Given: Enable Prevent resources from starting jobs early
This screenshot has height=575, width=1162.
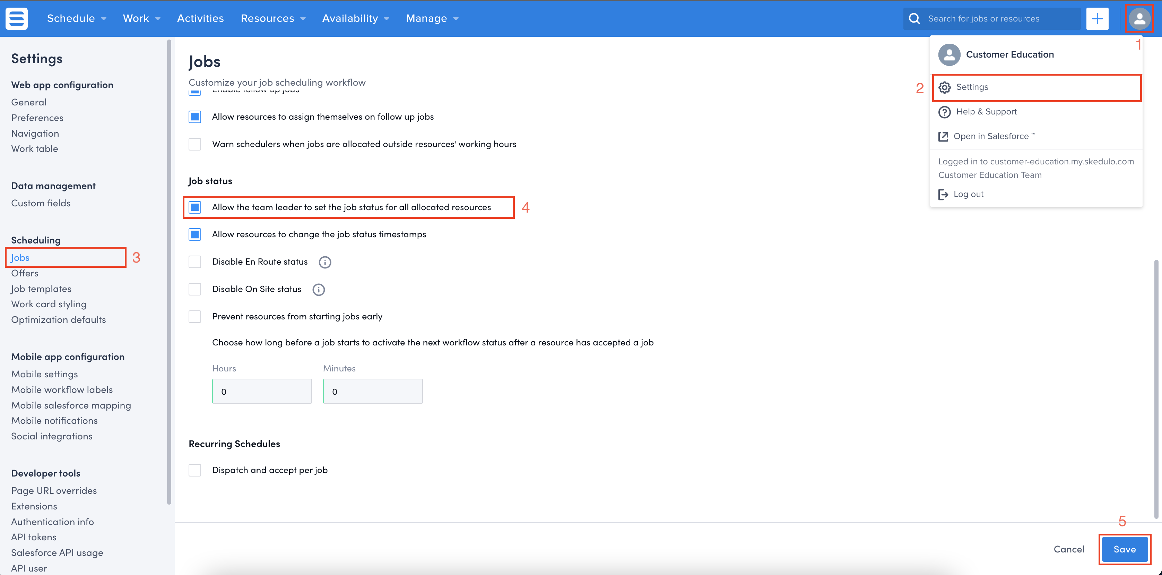Looking at the screenshot, I should click(195, 316).
